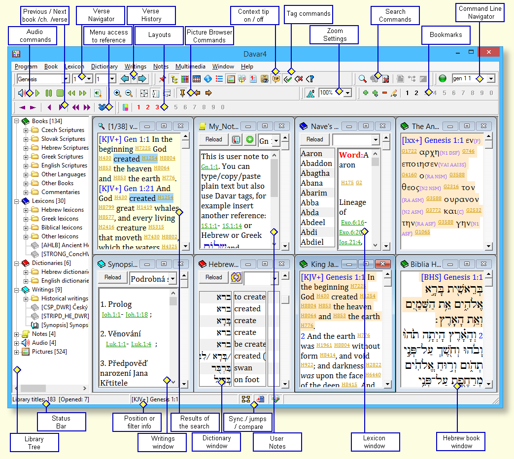The width and height of the screenshot is (514, 459).
Task: Go back with the blue left arrow
Action: coord(125,79)
